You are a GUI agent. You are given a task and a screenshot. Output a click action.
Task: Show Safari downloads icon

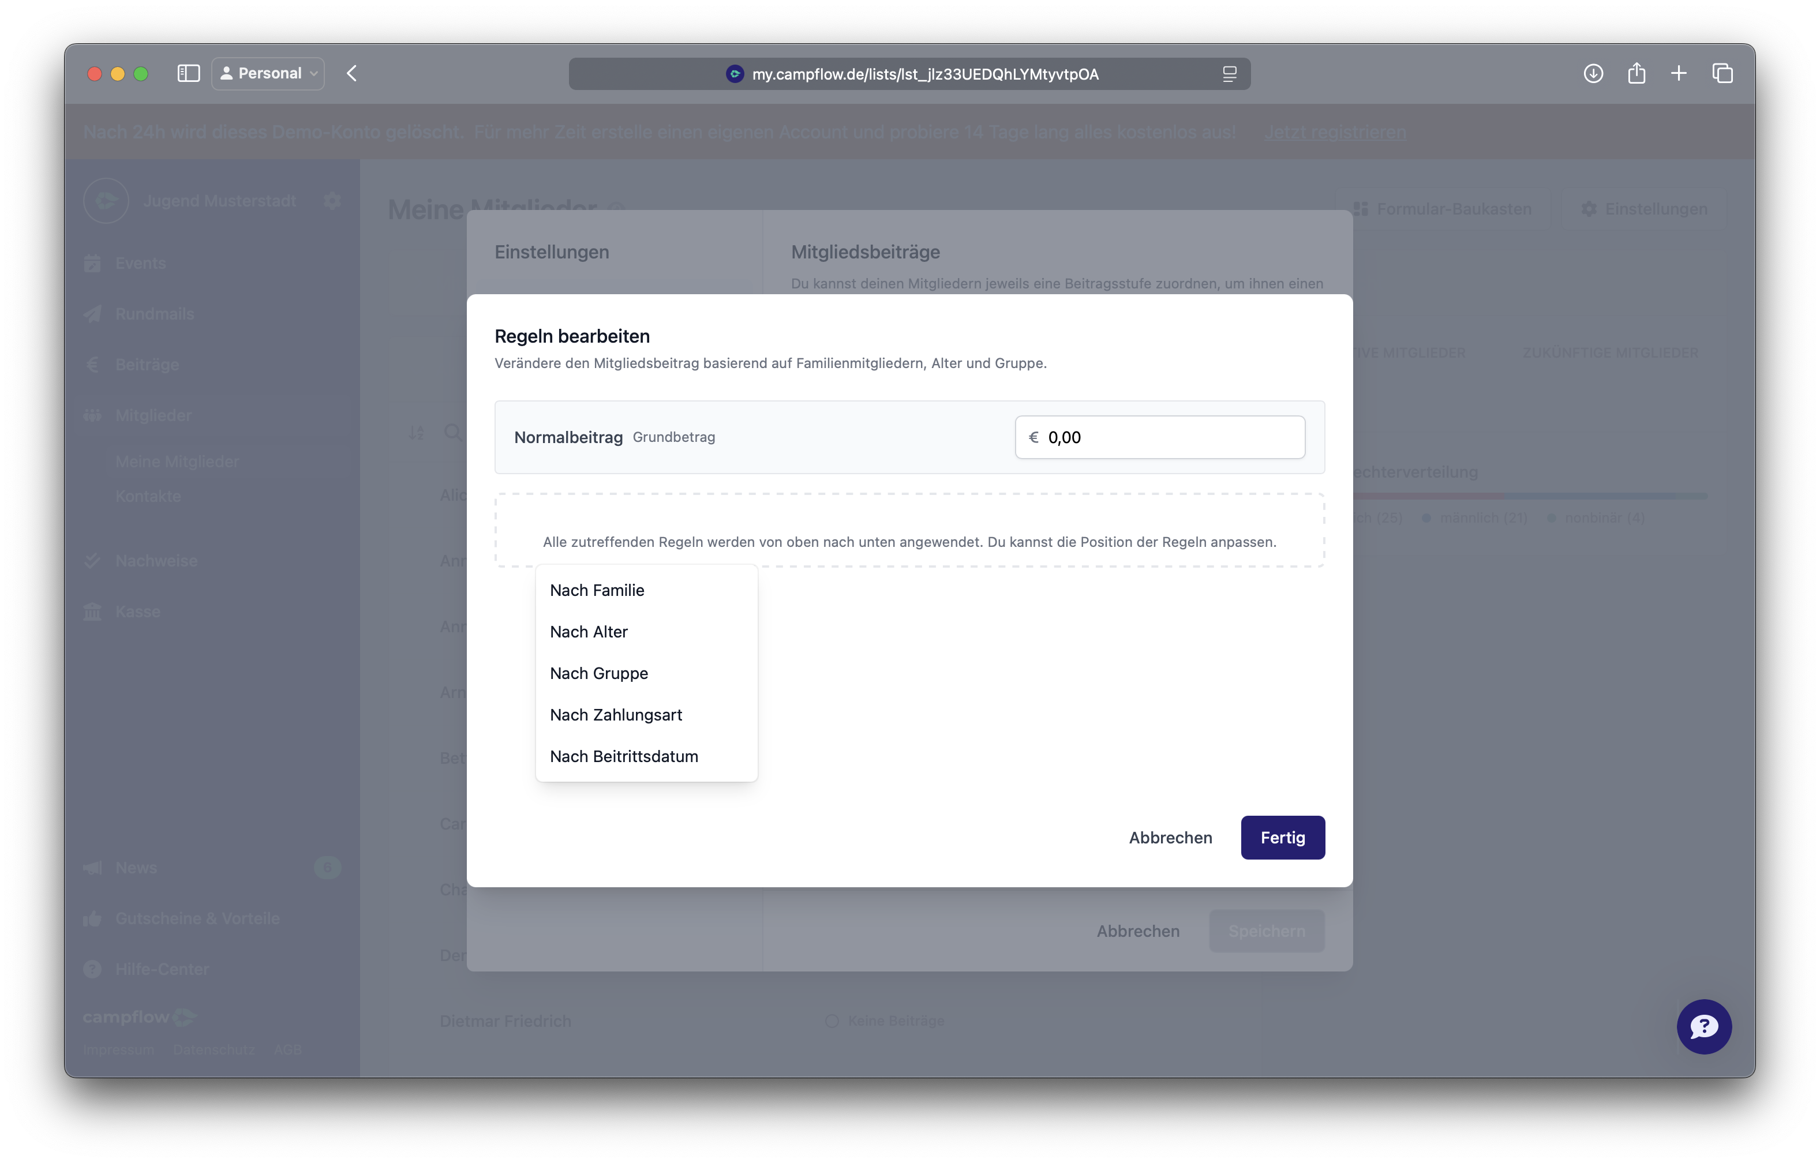pos(1593,73)
